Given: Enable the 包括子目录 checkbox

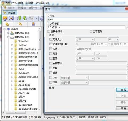Looking at the screenshot, I should point(49,31).
